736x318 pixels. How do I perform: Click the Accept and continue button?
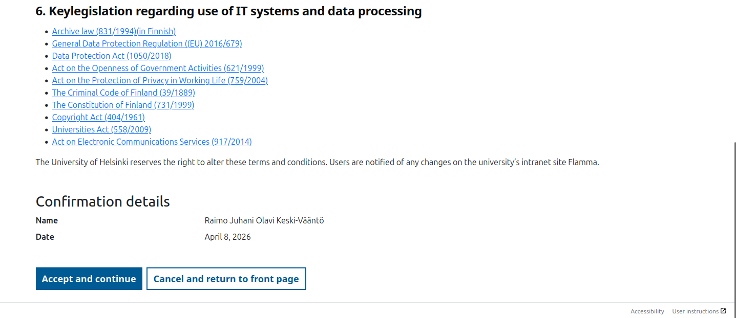89,279
